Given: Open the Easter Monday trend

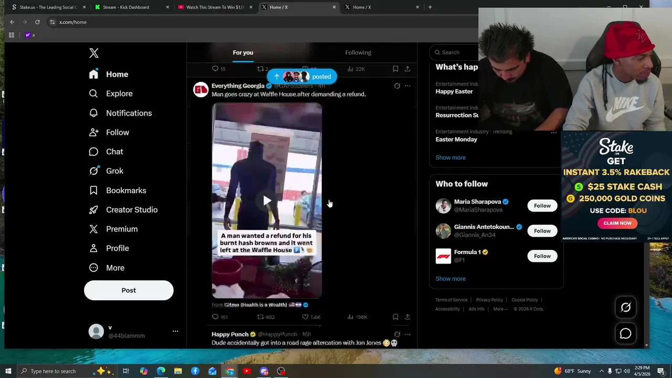Looking at the screenshot, I should click(x=456, y=139).
